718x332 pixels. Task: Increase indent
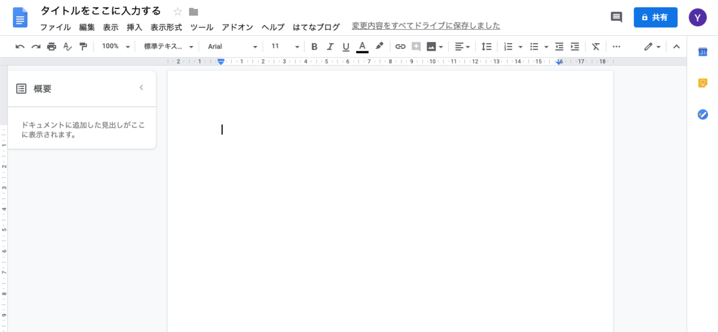point(575,47)
